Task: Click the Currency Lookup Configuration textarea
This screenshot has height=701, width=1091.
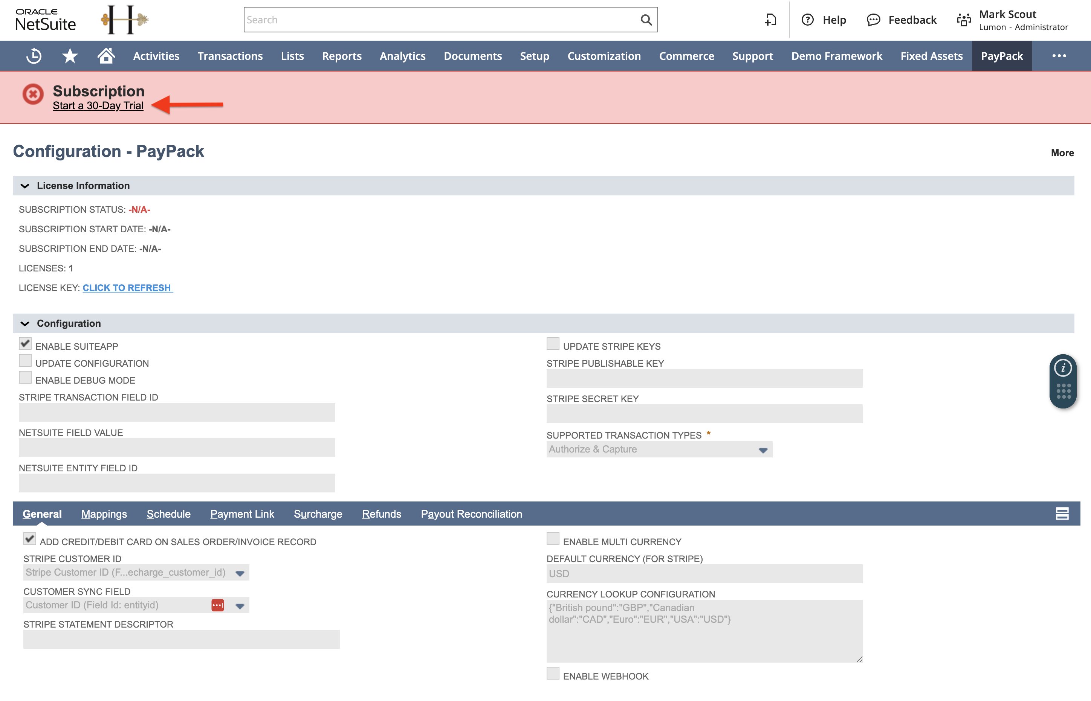Action: (x=705, y=631)
